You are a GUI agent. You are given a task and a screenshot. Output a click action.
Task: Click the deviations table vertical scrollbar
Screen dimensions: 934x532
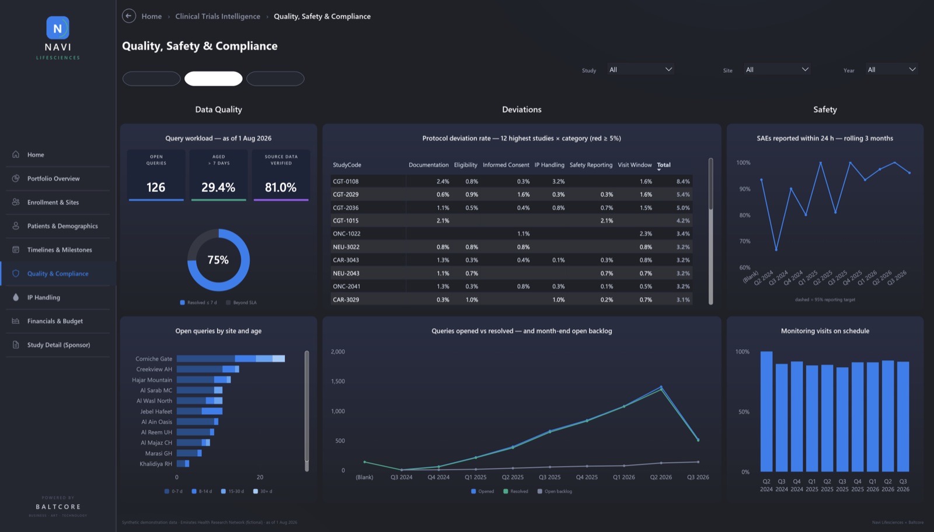click(x=710, y=231)
